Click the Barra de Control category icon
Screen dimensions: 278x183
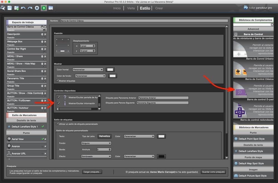pyautogui.click(x=236, y=34)
